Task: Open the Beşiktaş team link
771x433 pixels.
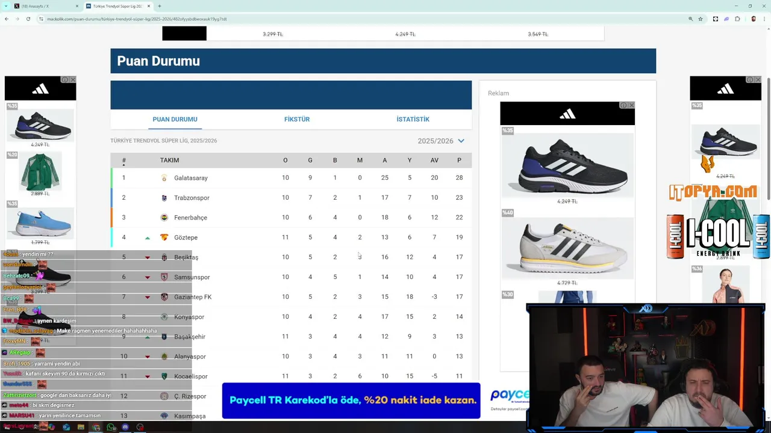Action: coord(186,257)
